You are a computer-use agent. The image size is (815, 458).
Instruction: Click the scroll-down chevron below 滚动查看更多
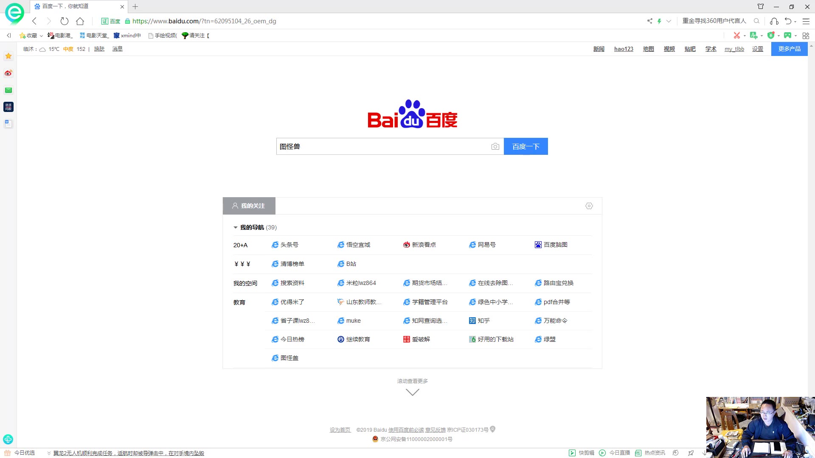pos(413,392)
